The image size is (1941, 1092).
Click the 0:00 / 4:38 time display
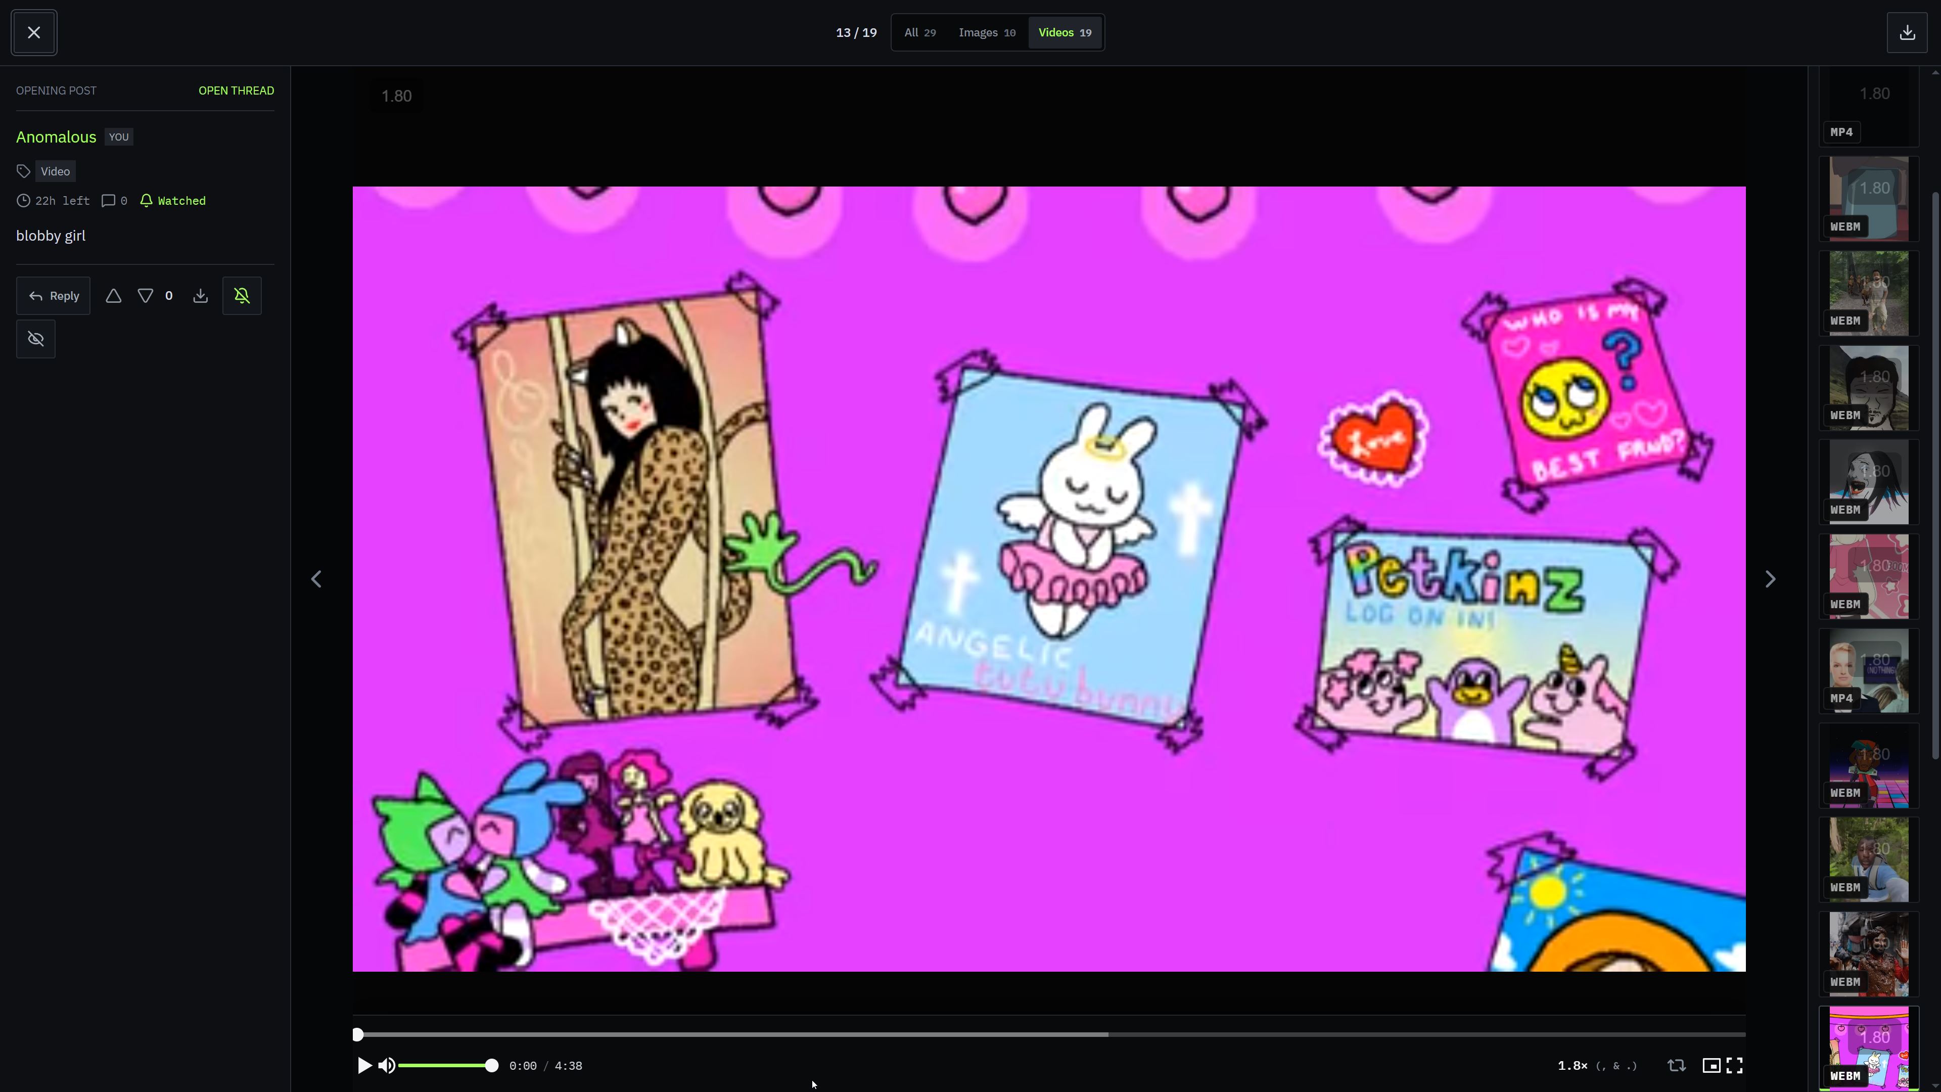click(x=545, y=1066)
